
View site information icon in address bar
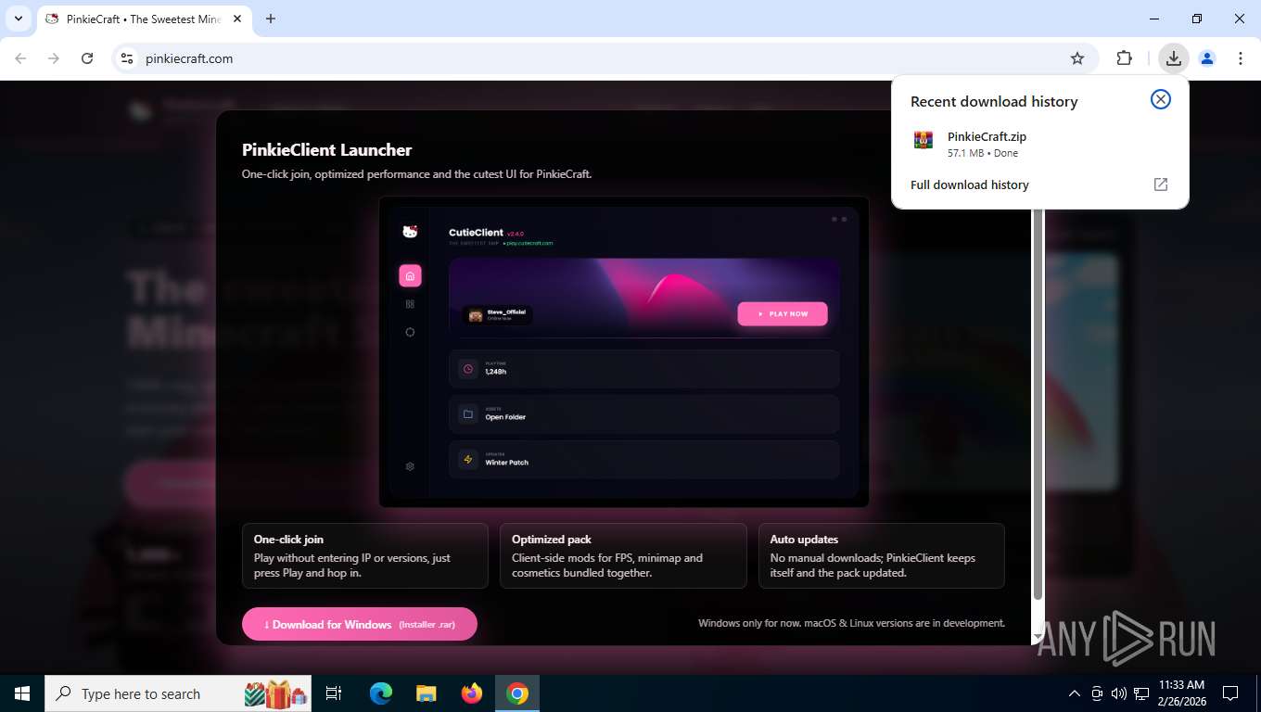pos(128,58)
